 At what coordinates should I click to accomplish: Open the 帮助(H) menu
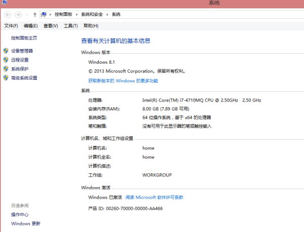point(91,26)
